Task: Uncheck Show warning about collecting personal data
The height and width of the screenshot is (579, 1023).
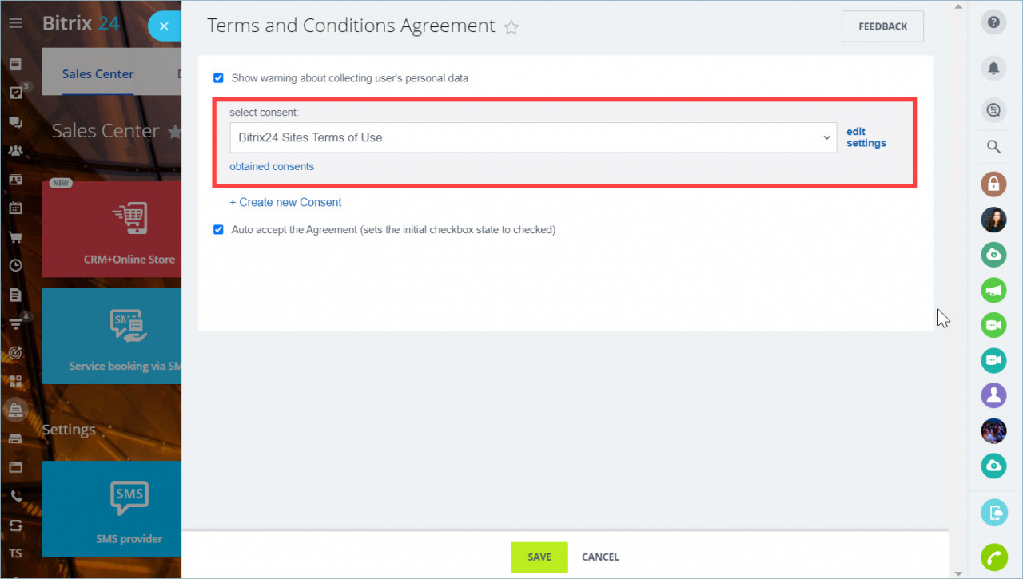Action: click(218, 78)
